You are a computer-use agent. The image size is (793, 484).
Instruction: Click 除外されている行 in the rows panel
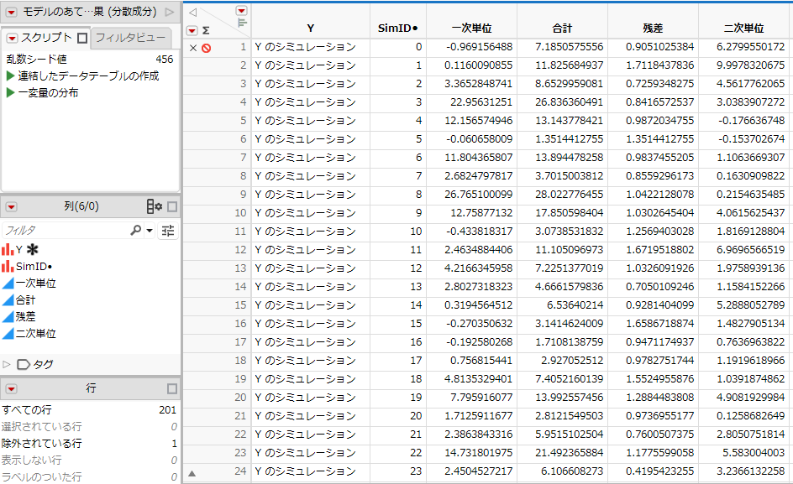tap(41, 443)
